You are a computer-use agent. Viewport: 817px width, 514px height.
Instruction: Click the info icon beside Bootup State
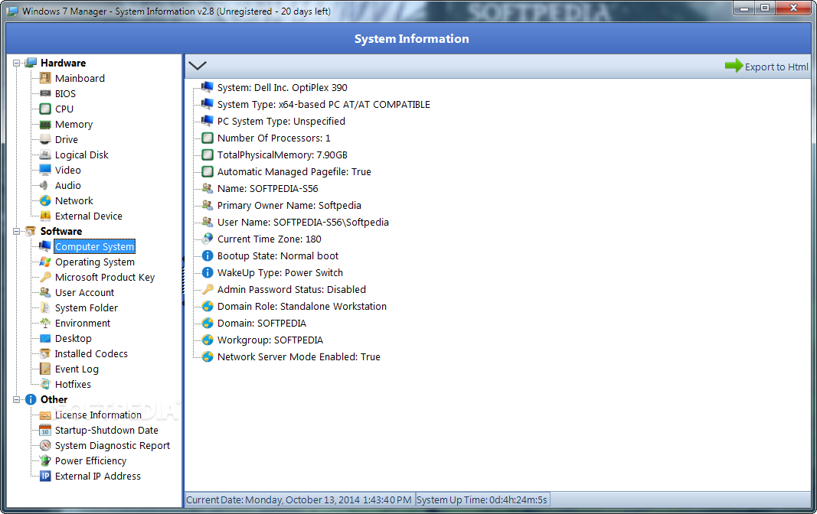pyautogui.click(x=208, y=256)
